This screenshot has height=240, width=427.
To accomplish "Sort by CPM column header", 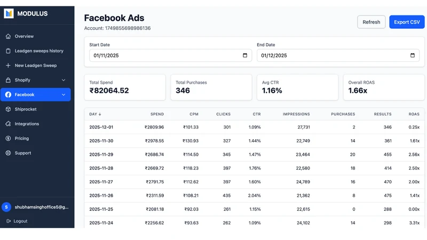I will click(x=194, y=114).
